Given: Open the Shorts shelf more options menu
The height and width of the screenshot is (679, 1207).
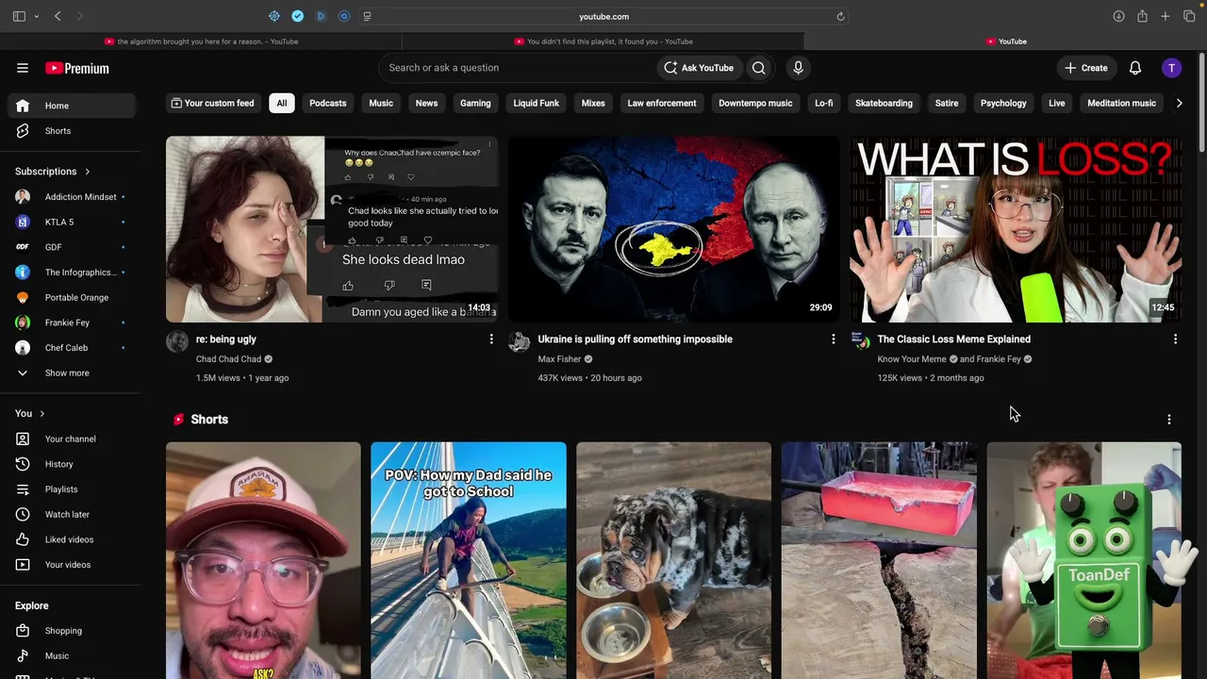Looking at the screenshot, I should pos(1169,420).
